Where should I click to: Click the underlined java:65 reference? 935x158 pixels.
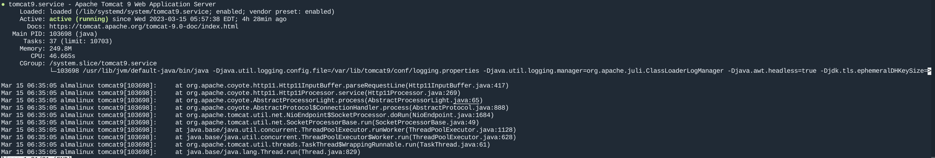coord(466,100)
